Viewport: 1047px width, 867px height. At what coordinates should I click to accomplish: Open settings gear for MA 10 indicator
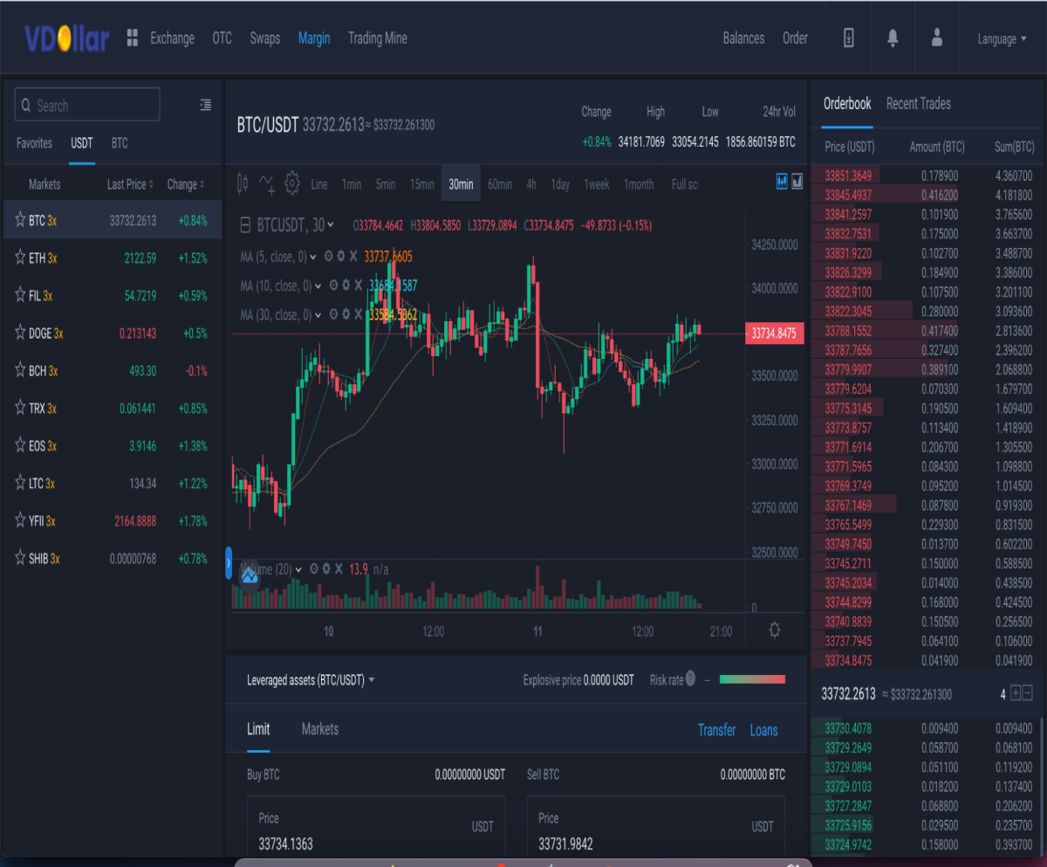point(346,286)
